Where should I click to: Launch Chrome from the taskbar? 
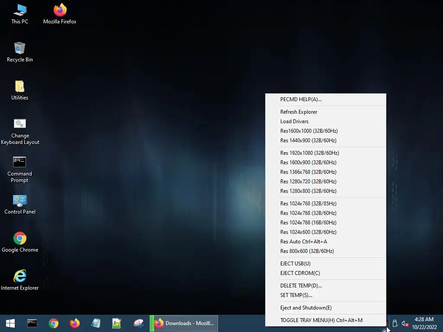53,323
